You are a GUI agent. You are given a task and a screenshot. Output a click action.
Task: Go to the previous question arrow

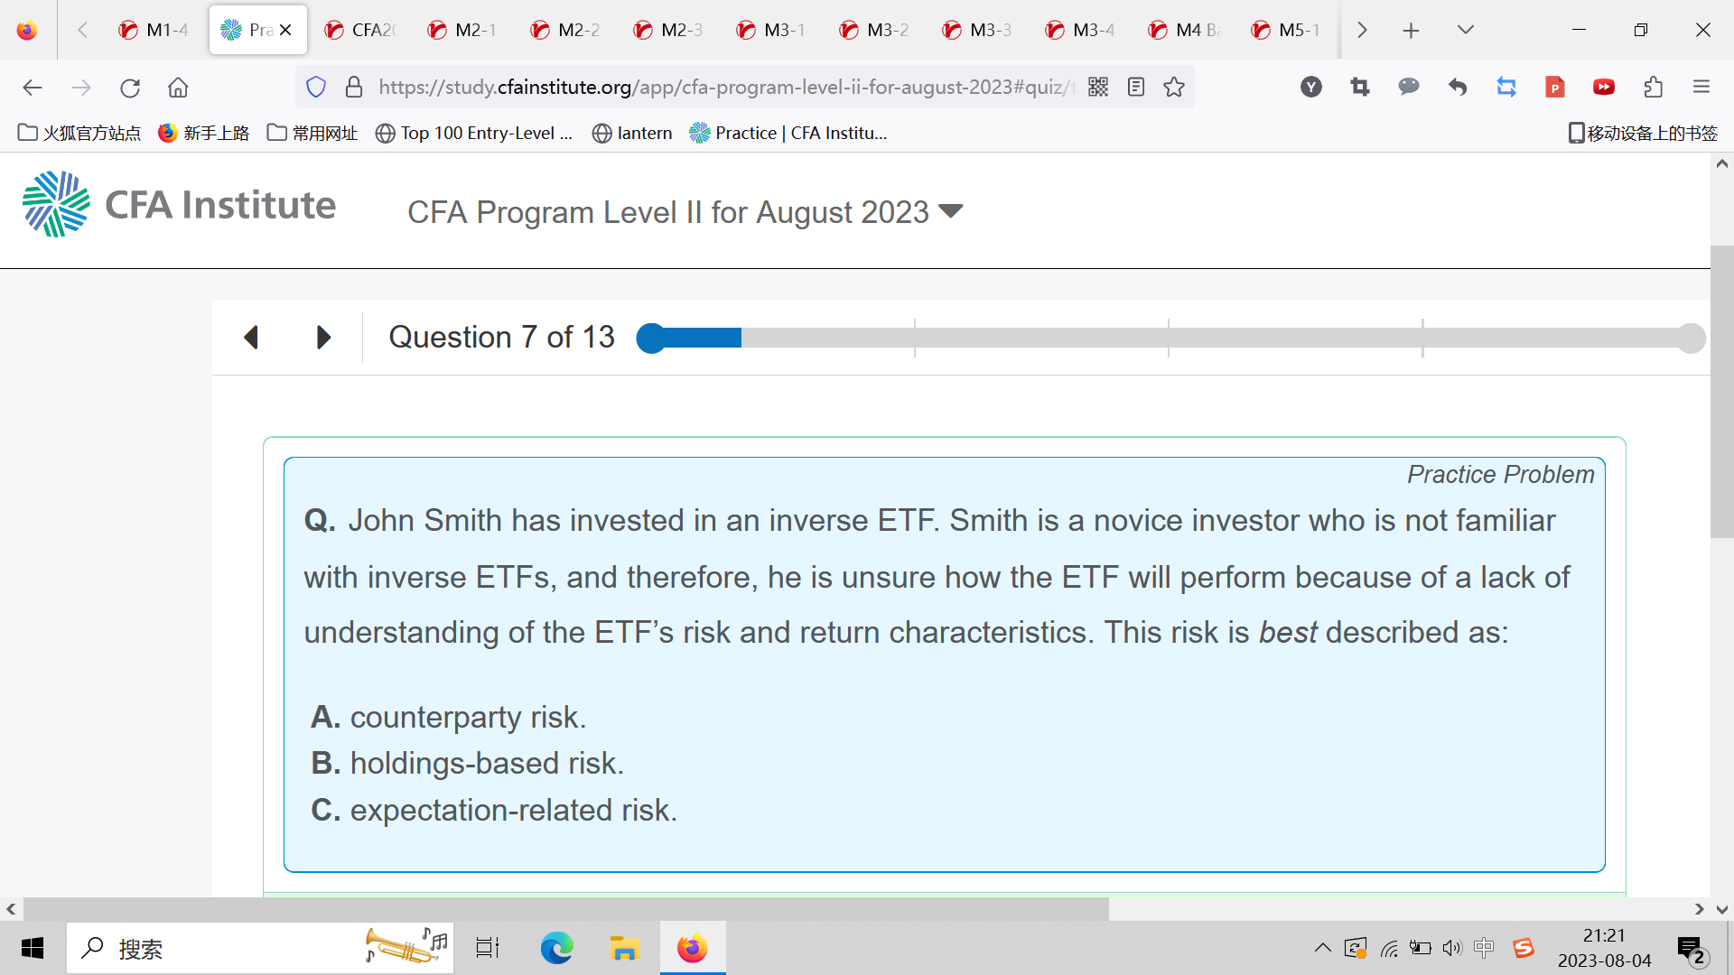click(x=251, y=338)
